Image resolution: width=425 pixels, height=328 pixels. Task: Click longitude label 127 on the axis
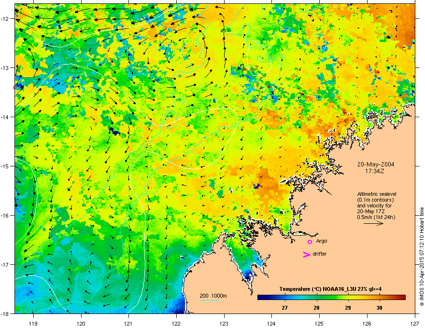point(415,323)
